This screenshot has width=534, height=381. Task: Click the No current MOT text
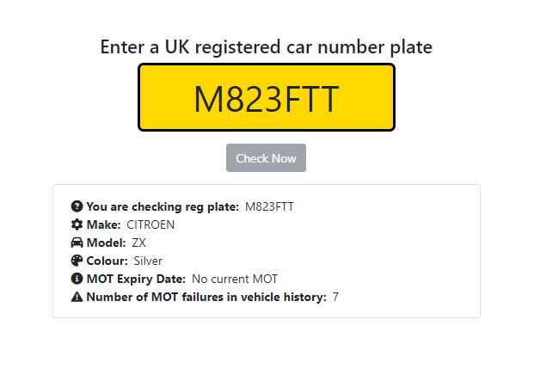[235, 279]
